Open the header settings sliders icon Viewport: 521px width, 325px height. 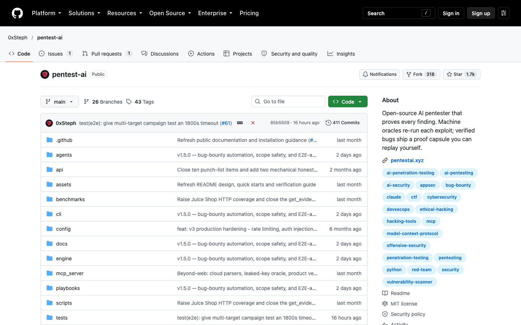504,13
